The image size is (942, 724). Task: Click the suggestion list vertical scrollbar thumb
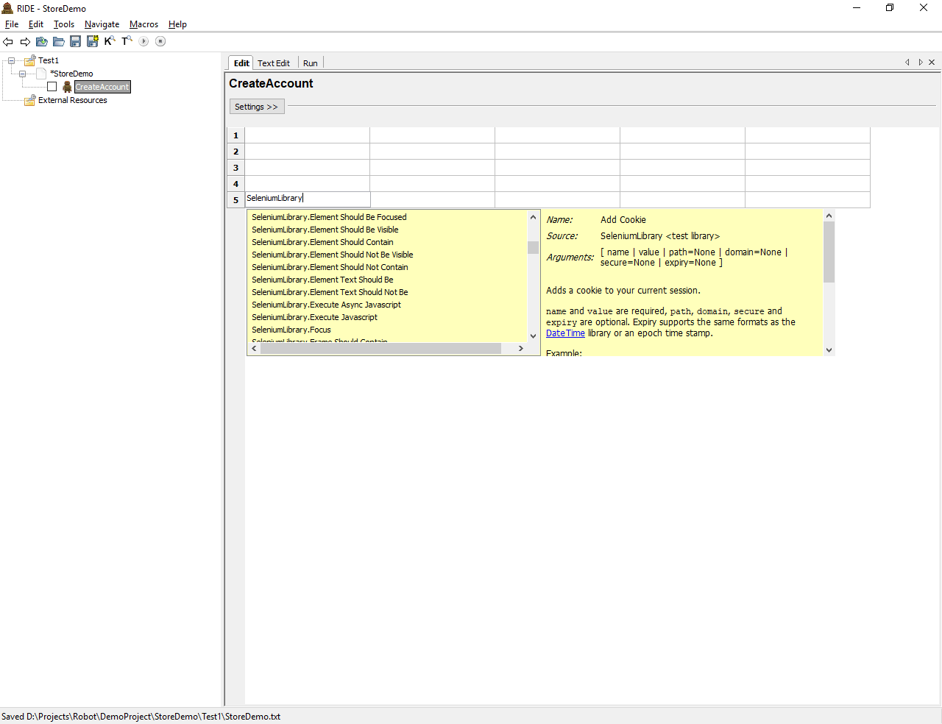[534, 246]
